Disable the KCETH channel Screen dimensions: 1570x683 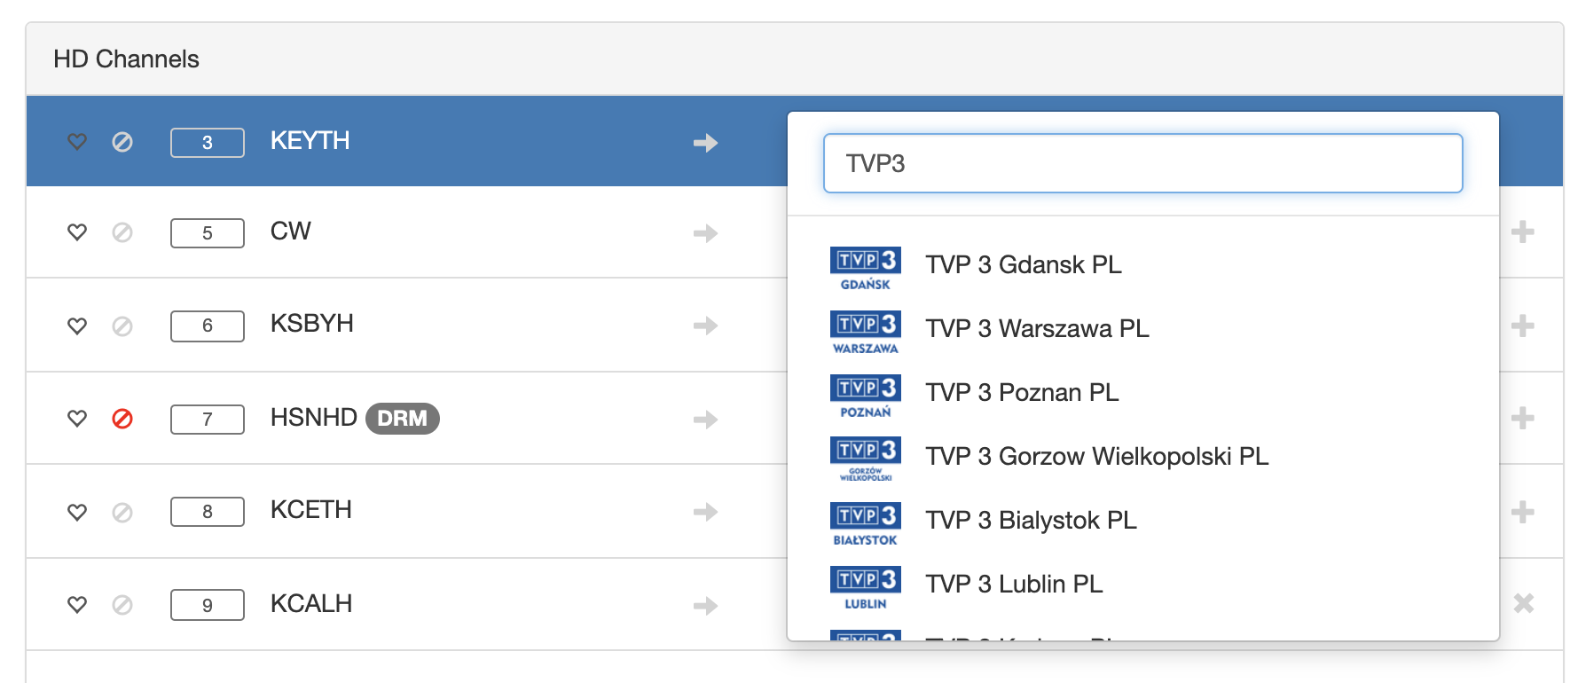(x=122, y=513)
